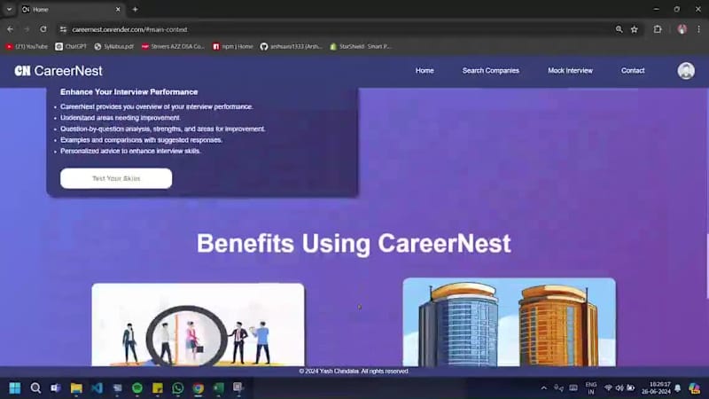The width and height of the screenshot is (709, 399).
Task: Open the YouTube bookmark
Action: click(27, 46)
